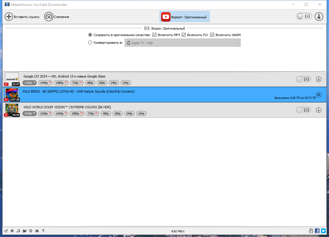Click the WILD BIRDS 8K video title
This screenshot has height=237, width=329.
pos(78,91)
